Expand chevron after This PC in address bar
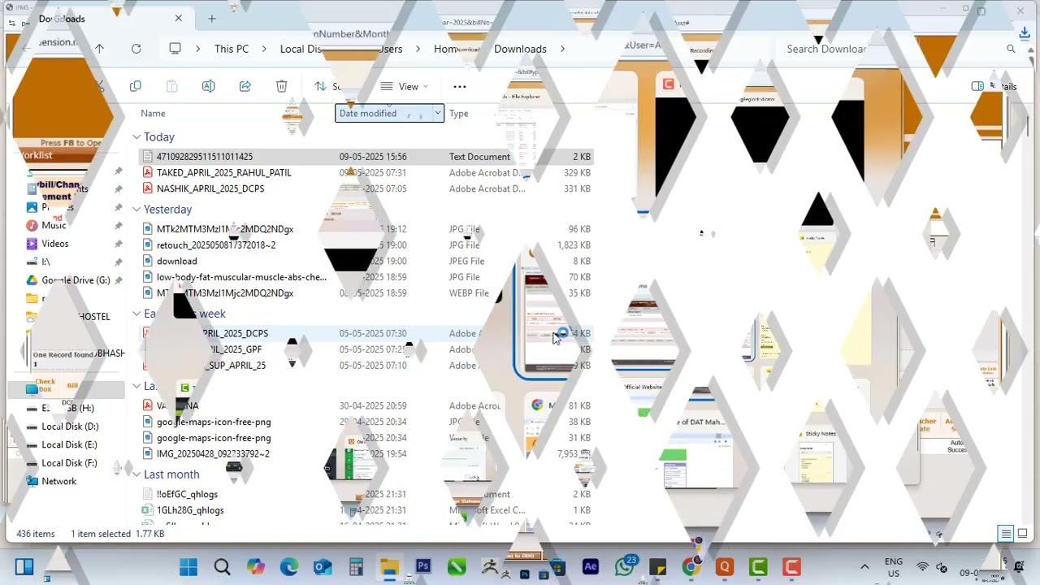Image resolution: width=1040 pixels, height=585 pixels. pyautogui.click(x=262, y=49)
